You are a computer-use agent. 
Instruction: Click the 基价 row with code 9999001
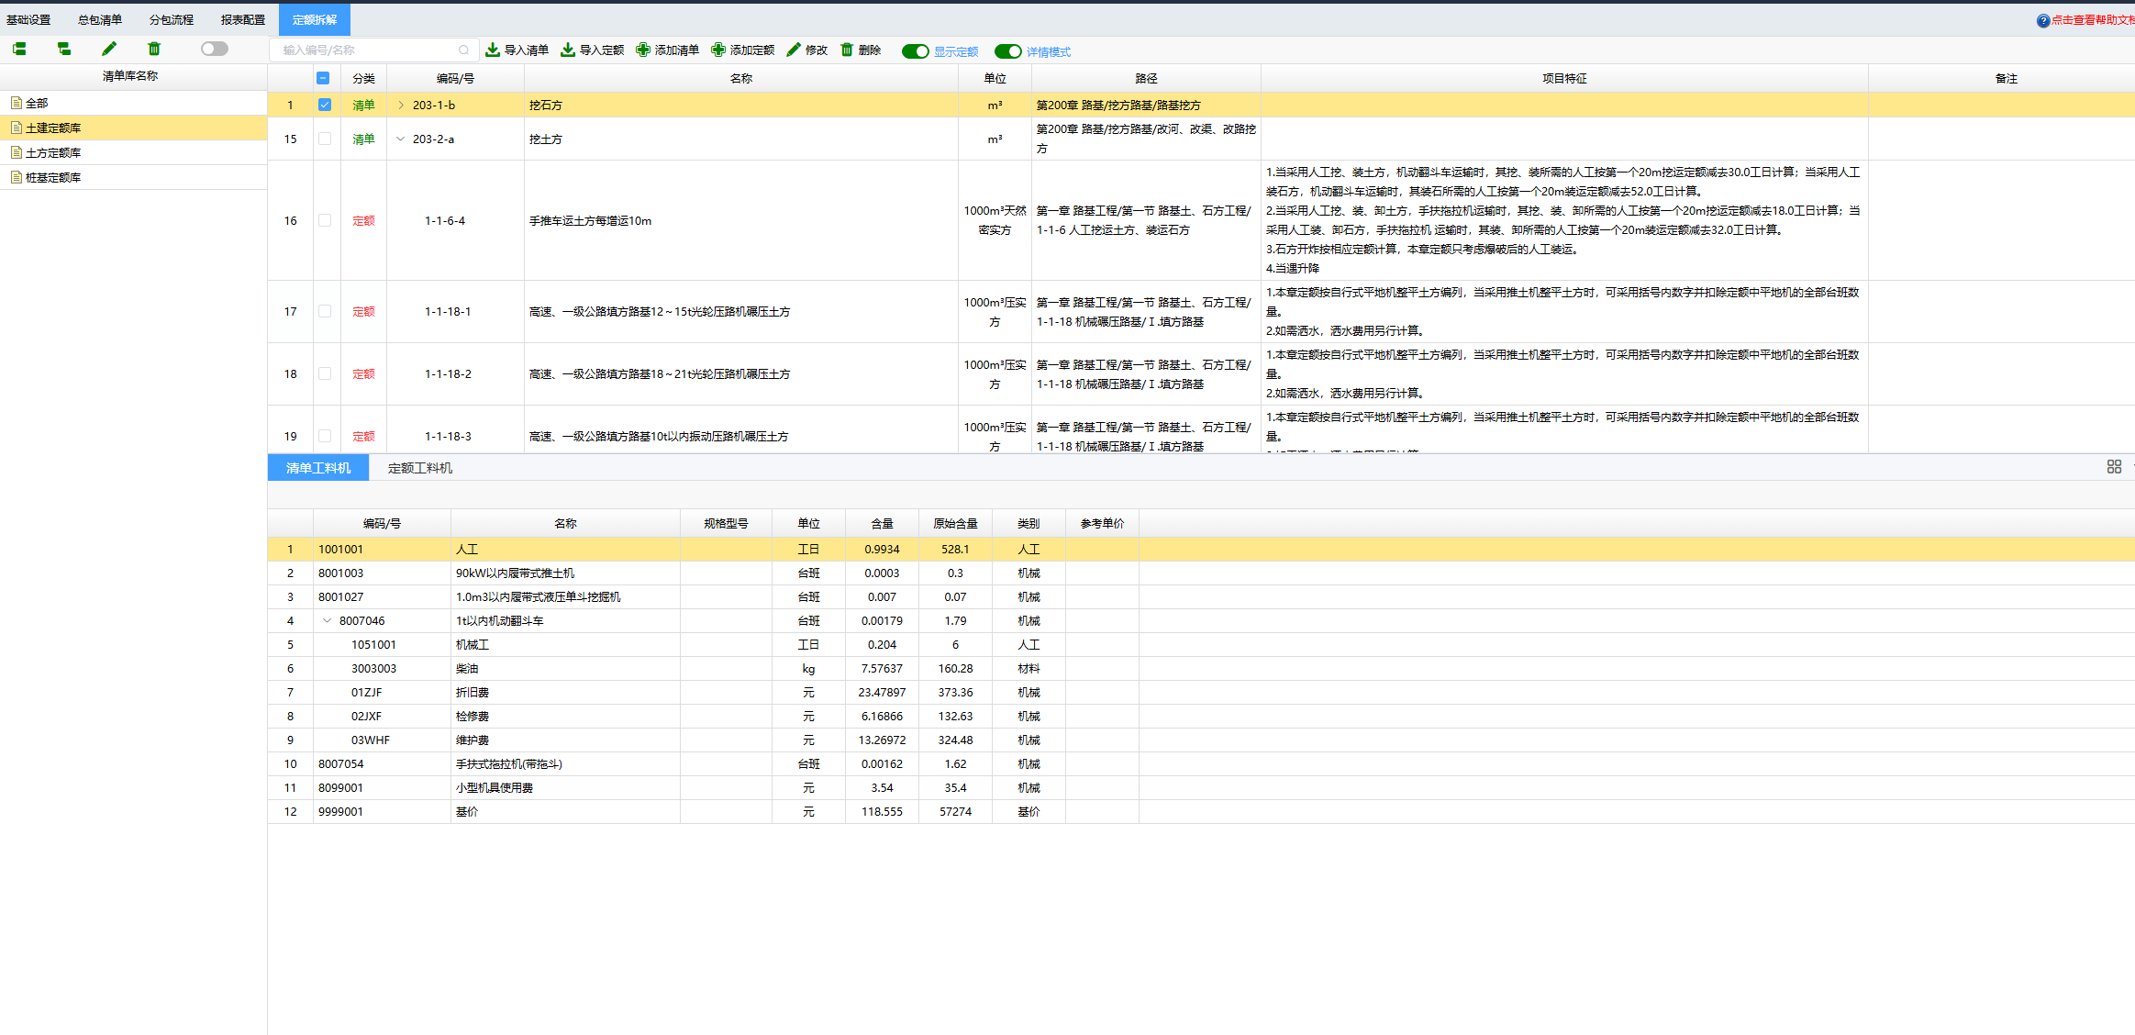pyautogui.click(x=1201, y=812)
